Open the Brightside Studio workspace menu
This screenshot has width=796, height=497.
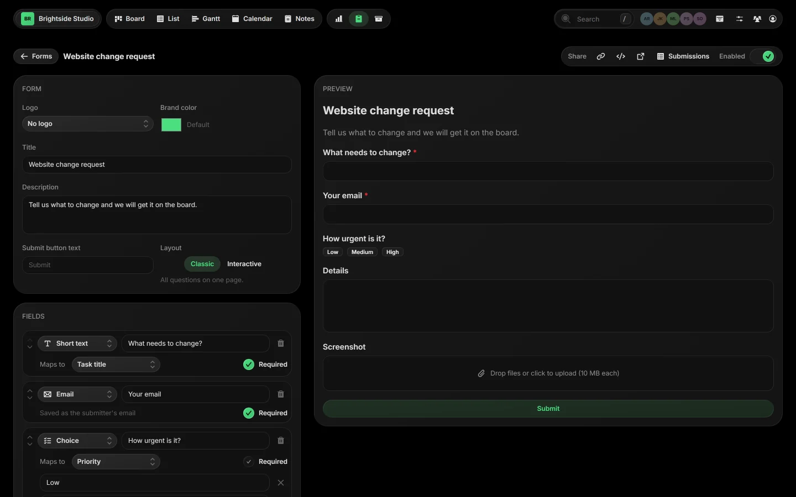click(57, 19)
